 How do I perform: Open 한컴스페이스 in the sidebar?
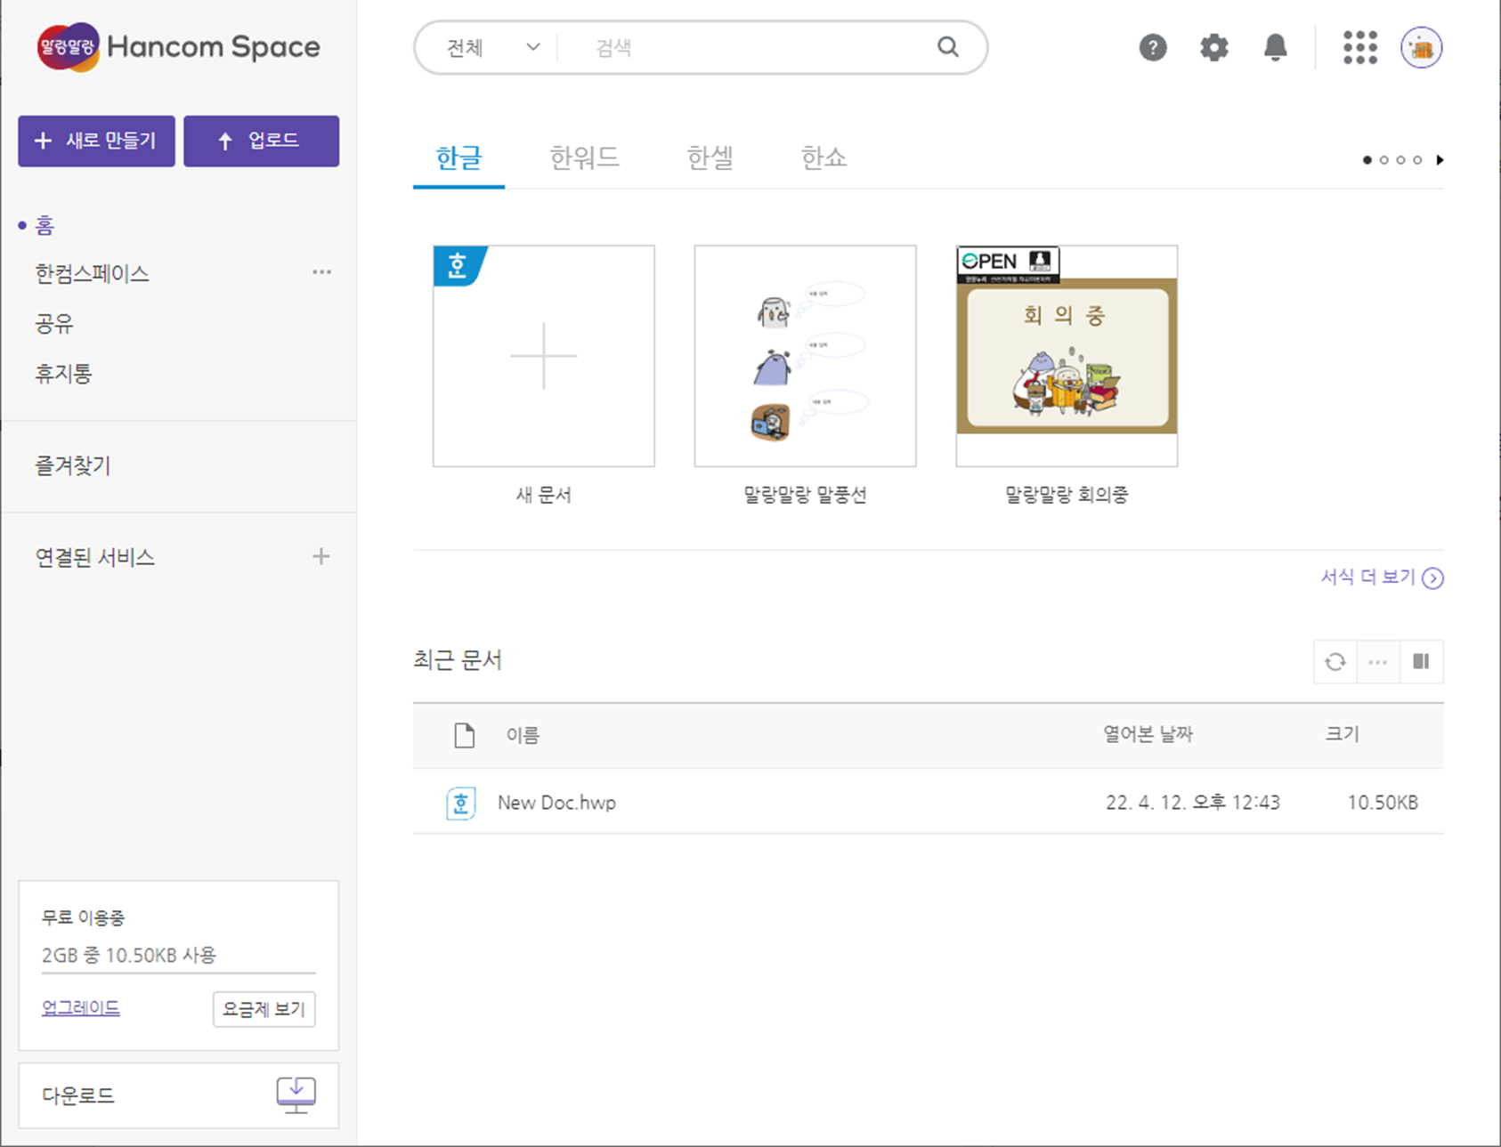(92, 273)
